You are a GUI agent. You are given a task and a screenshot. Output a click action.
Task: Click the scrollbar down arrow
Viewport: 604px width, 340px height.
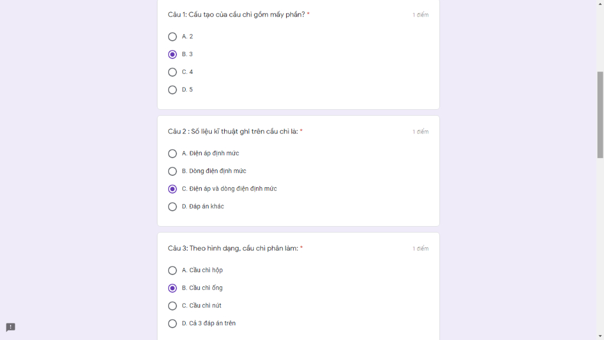click(x=600, y=336)
